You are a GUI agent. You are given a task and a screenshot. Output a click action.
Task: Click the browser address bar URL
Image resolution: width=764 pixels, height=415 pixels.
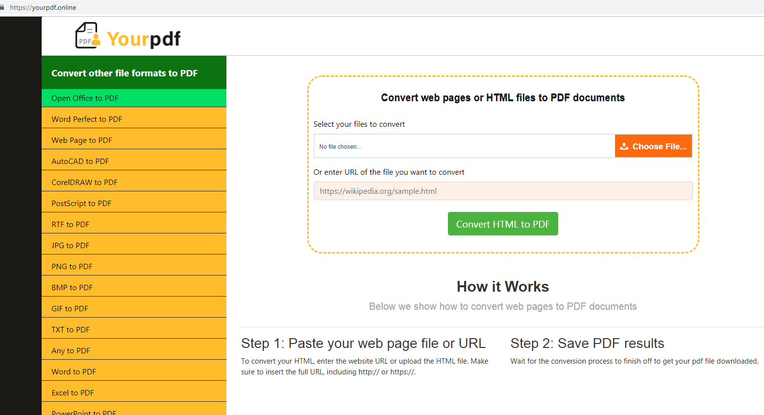[x=43, y=7]
